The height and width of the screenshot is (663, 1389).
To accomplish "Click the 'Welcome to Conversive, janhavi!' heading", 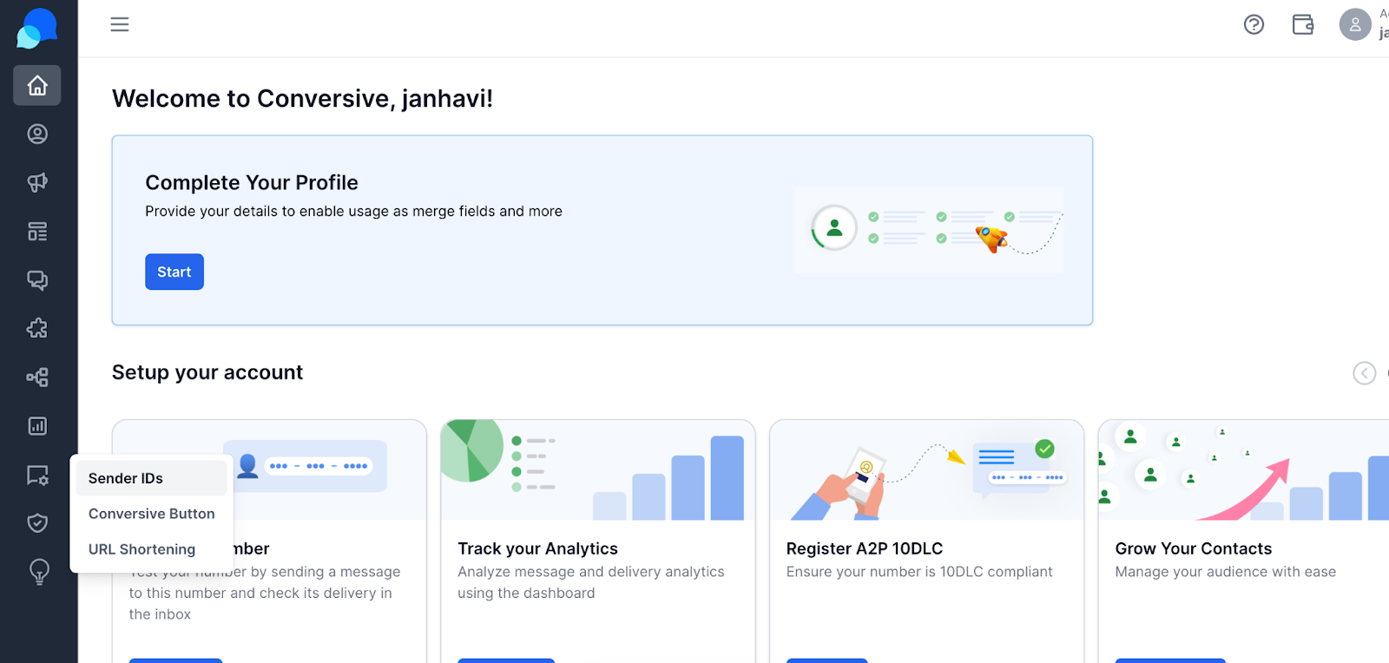I will (302, 99).
